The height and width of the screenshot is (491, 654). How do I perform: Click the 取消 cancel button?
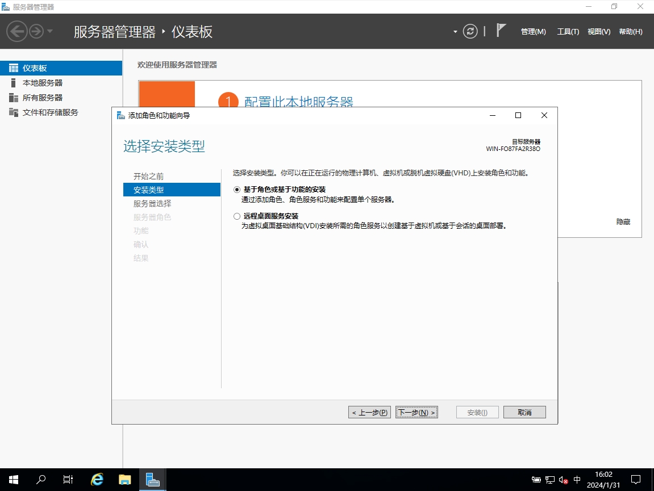click(524, 413)
